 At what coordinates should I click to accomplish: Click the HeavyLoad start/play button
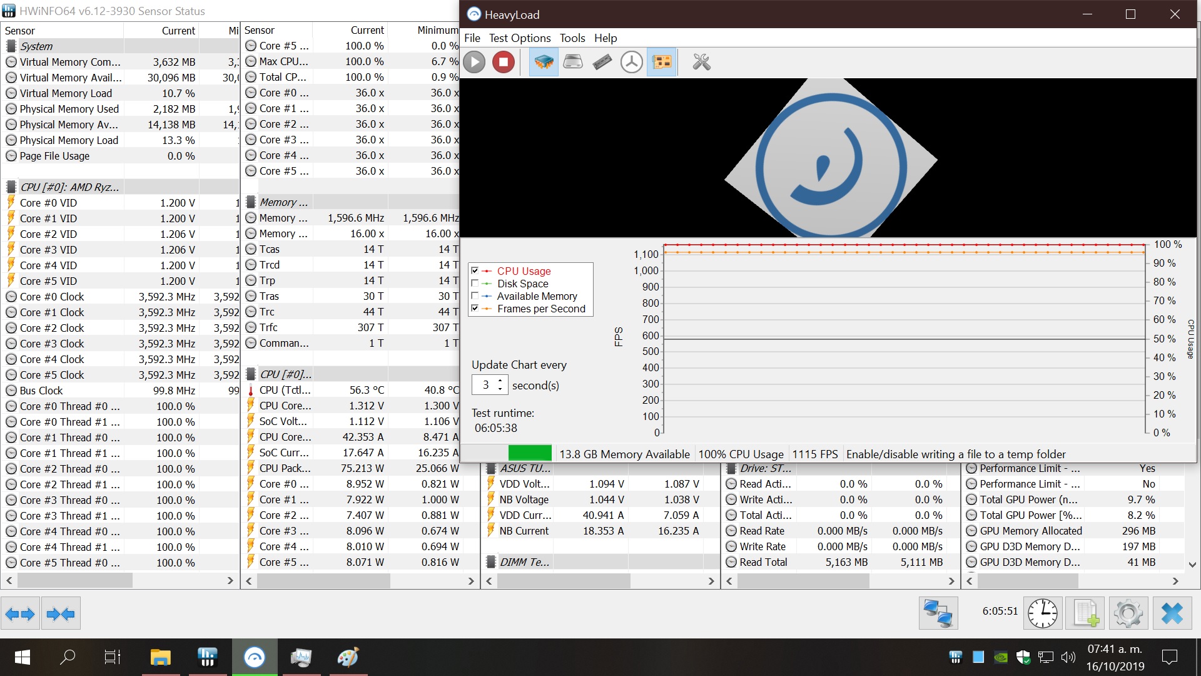[x=475, y=62]
